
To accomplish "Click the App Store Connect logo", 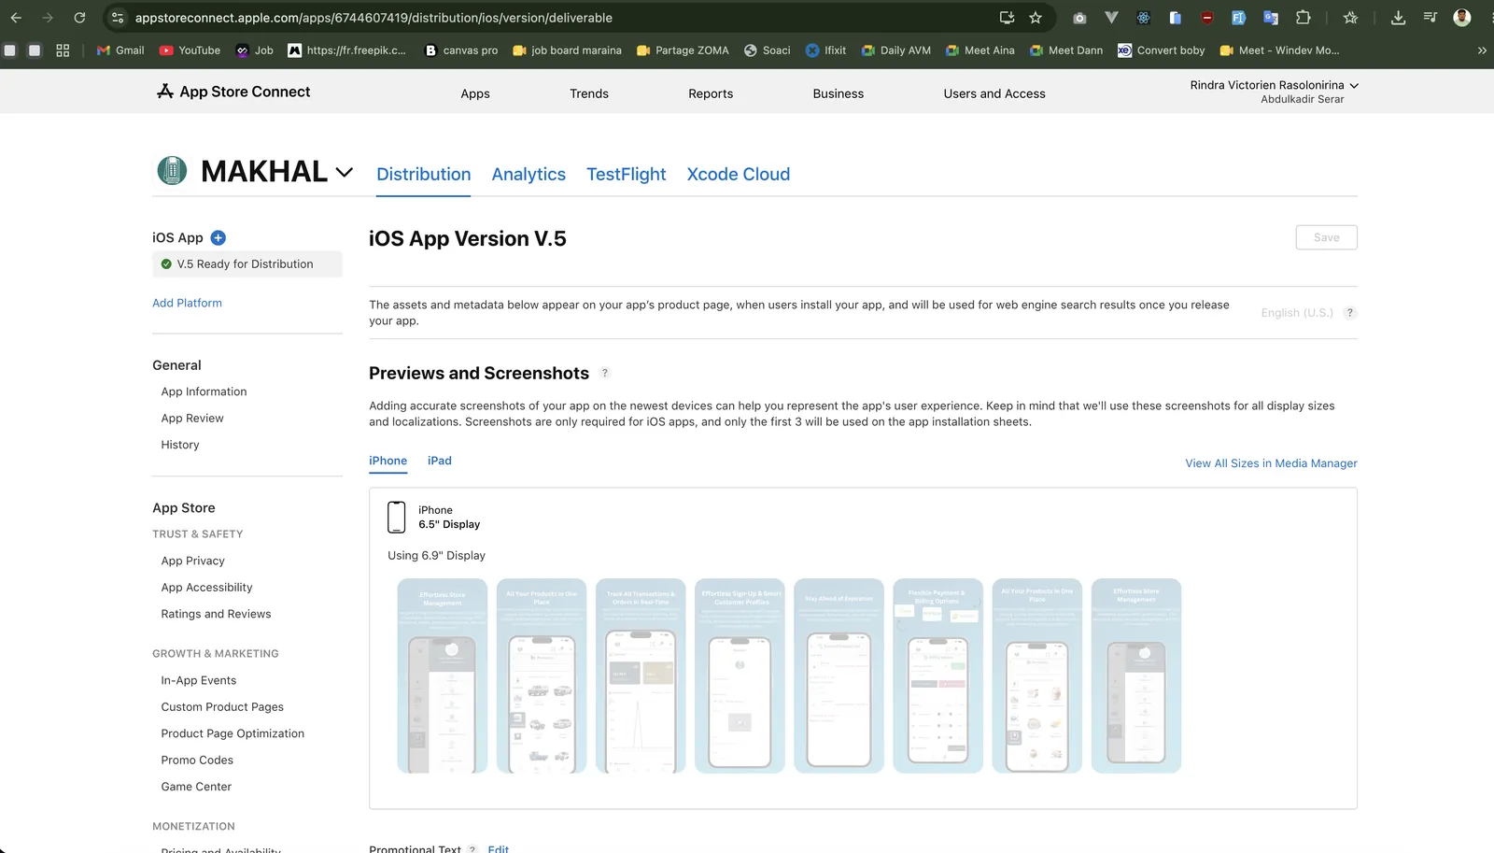I will (233, 92).
